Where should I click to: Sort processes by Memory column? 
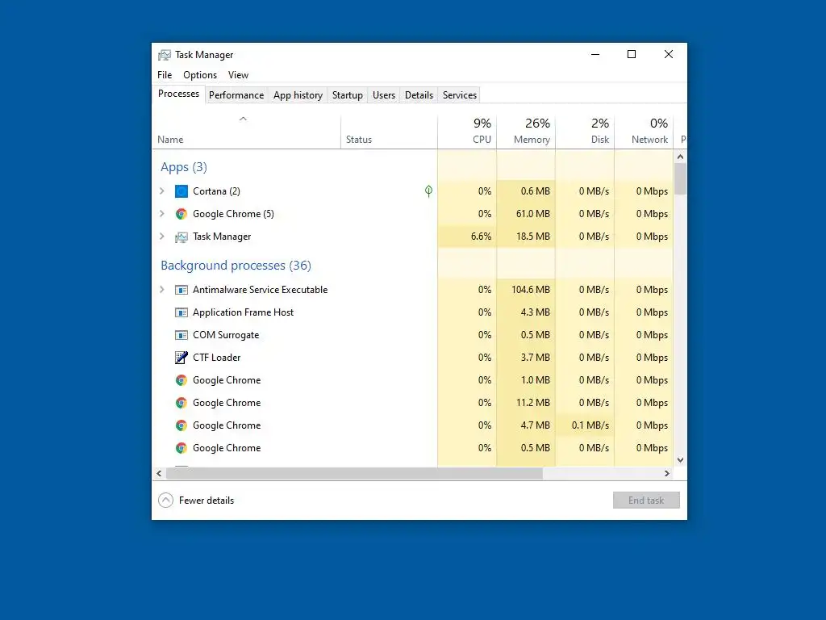tap(526, 132)
